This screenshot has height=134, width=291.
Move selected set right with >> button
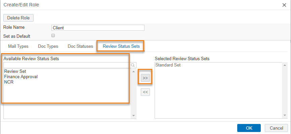point(145,78)
